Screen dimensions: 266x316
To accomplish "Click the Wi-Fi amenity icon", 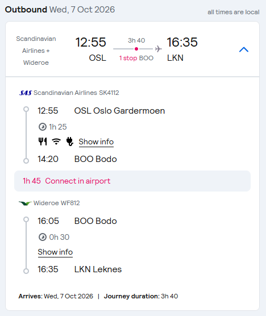I will (x=56, y=142).
